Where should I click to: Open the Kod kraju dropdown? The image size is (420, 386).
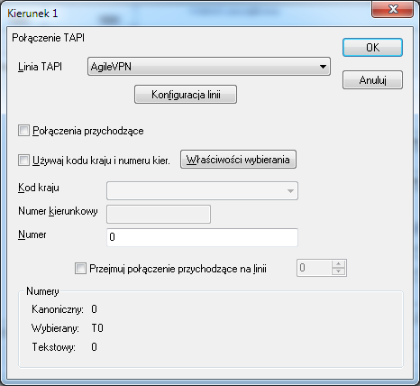[x=202, y=190]
